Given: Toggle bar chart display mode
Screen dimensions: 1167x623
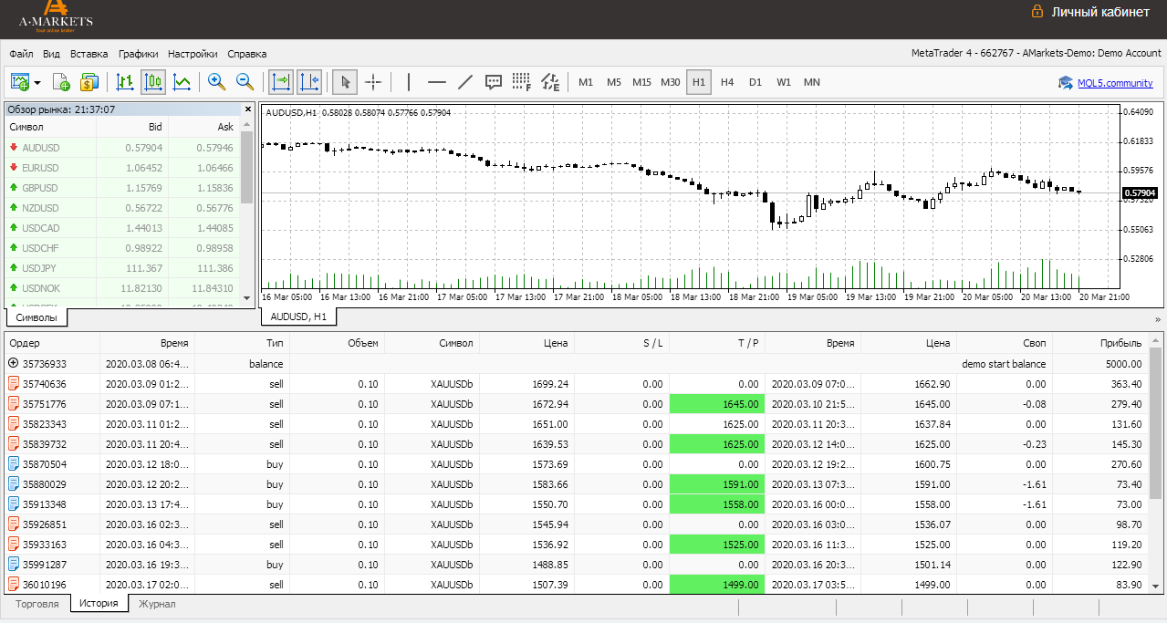Looking at the screenshot, I should pyautogui.click(x=126, y=82).
